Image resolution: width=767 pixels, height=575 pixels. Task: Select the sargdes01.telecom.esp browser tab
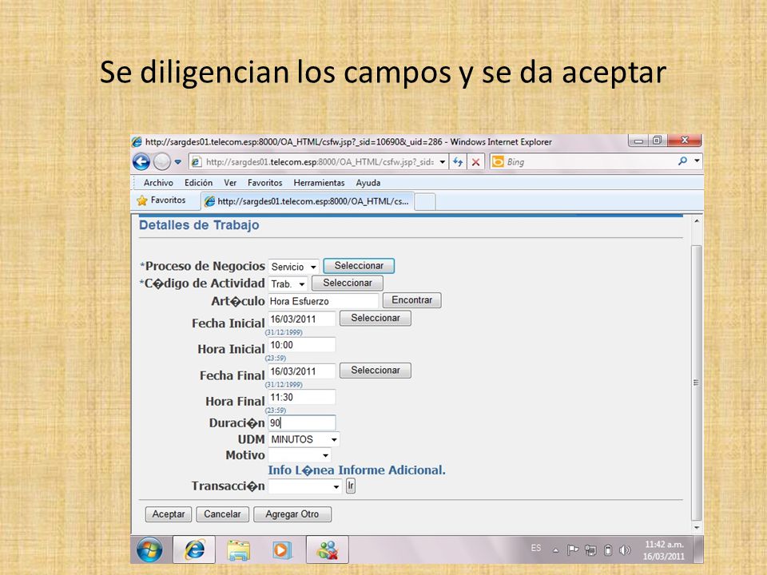307,201
